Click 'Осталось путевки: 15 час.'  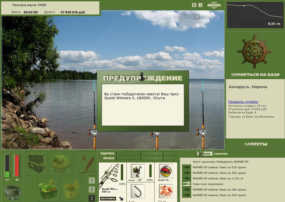248,106
